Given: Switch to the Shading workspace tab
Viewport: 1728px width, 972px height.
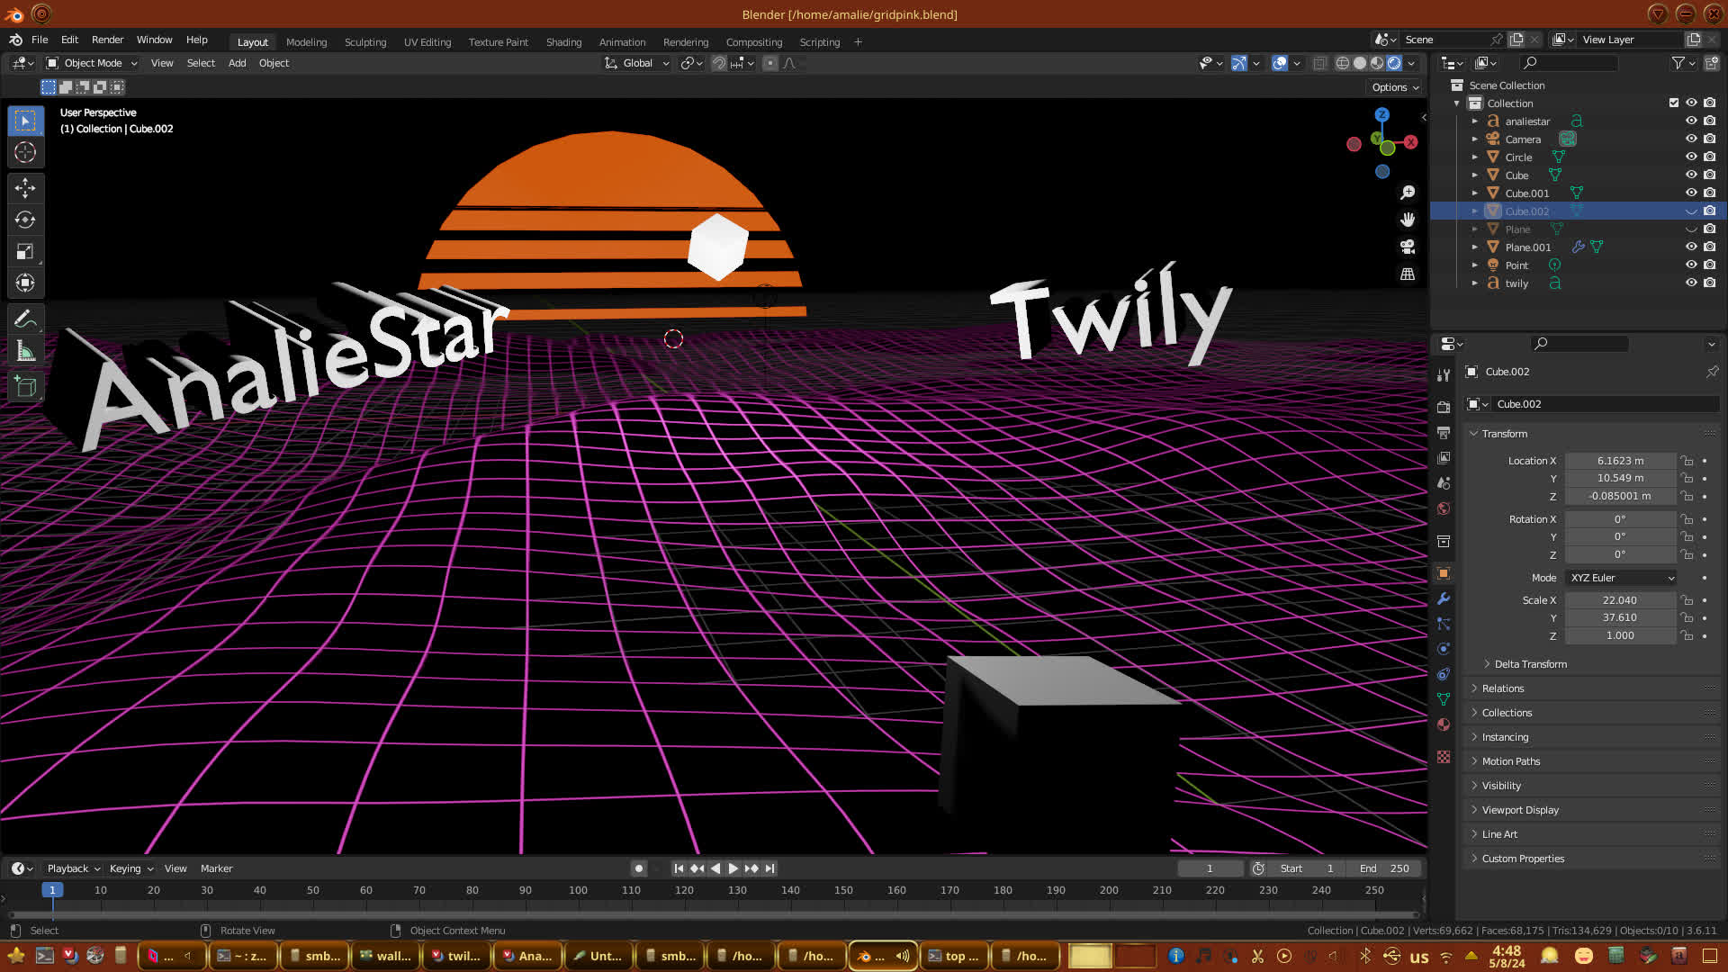Looking at the screenshot, I should (x=563, y=41).
